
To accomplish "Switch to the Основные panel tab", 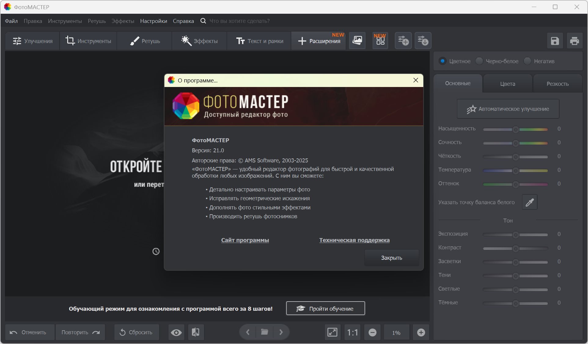I will 458,83.
